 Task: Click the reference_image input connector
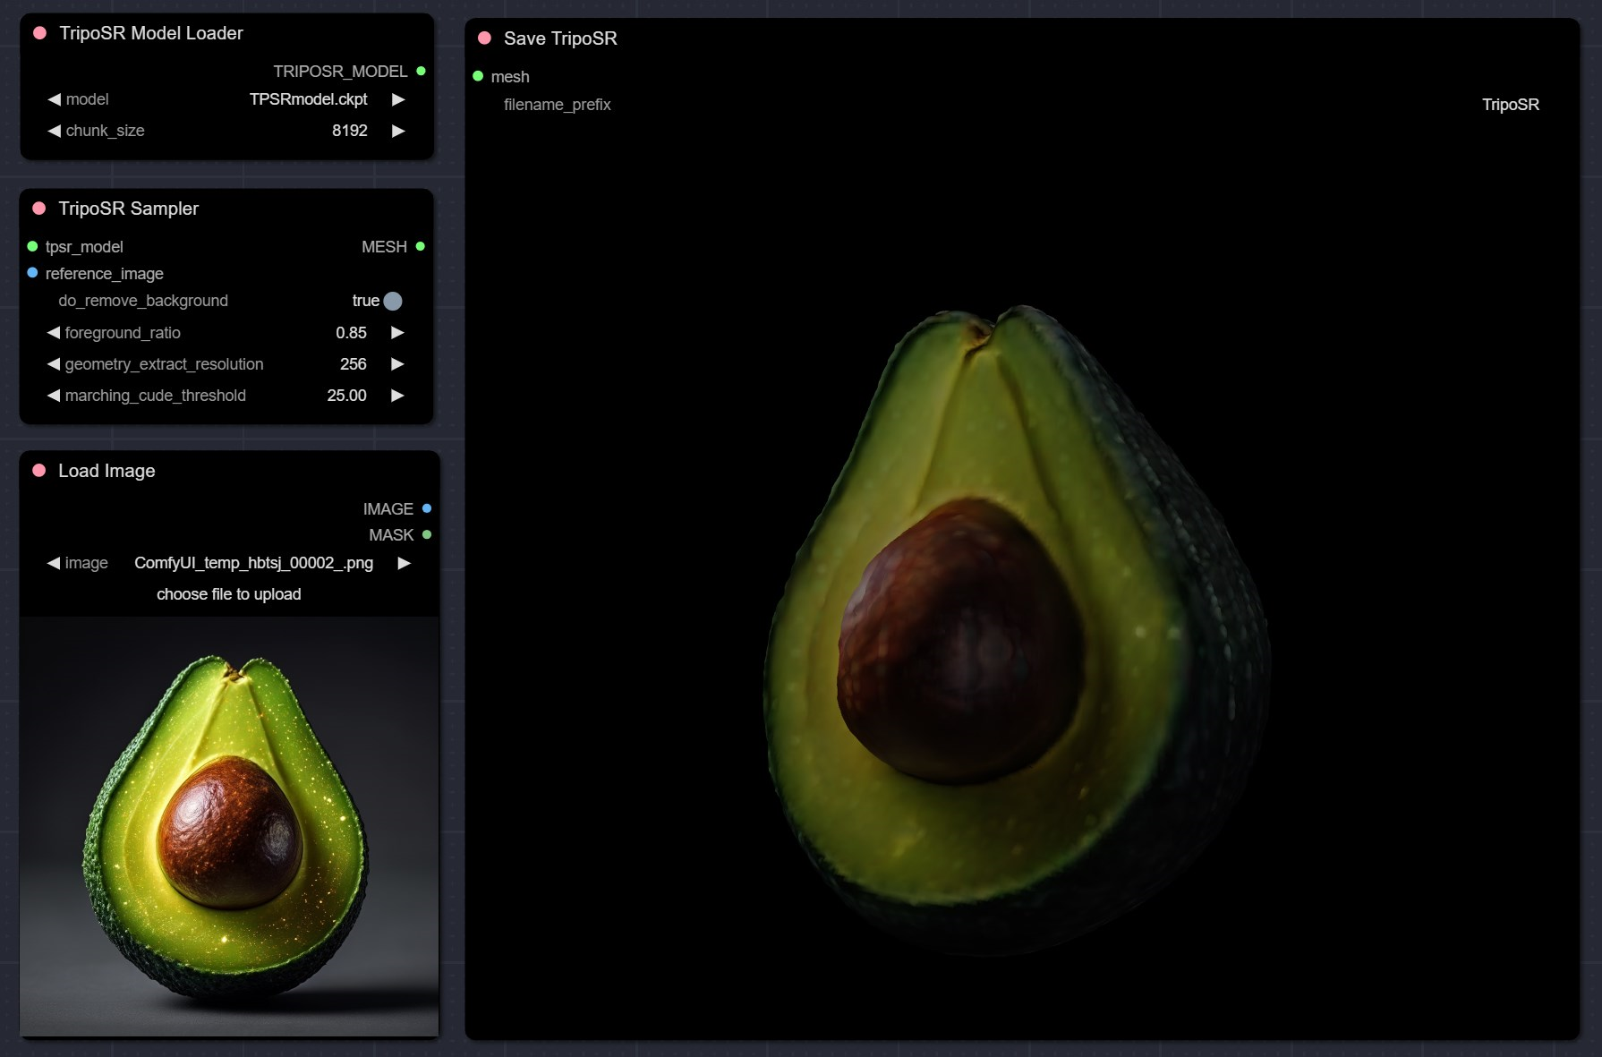point(32,273)
